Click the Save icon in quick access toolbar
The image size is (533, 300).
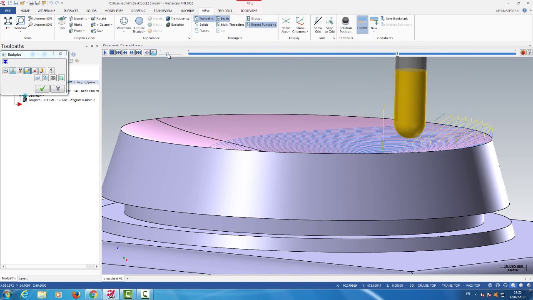[x=16, y=3]
